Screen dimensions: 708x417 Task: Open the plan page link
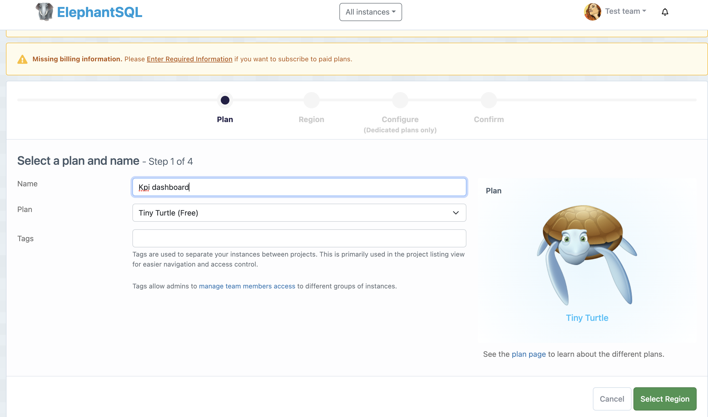tap(529, 354)
